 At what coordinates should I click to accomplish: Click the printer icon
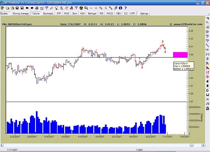pos(37,8)
